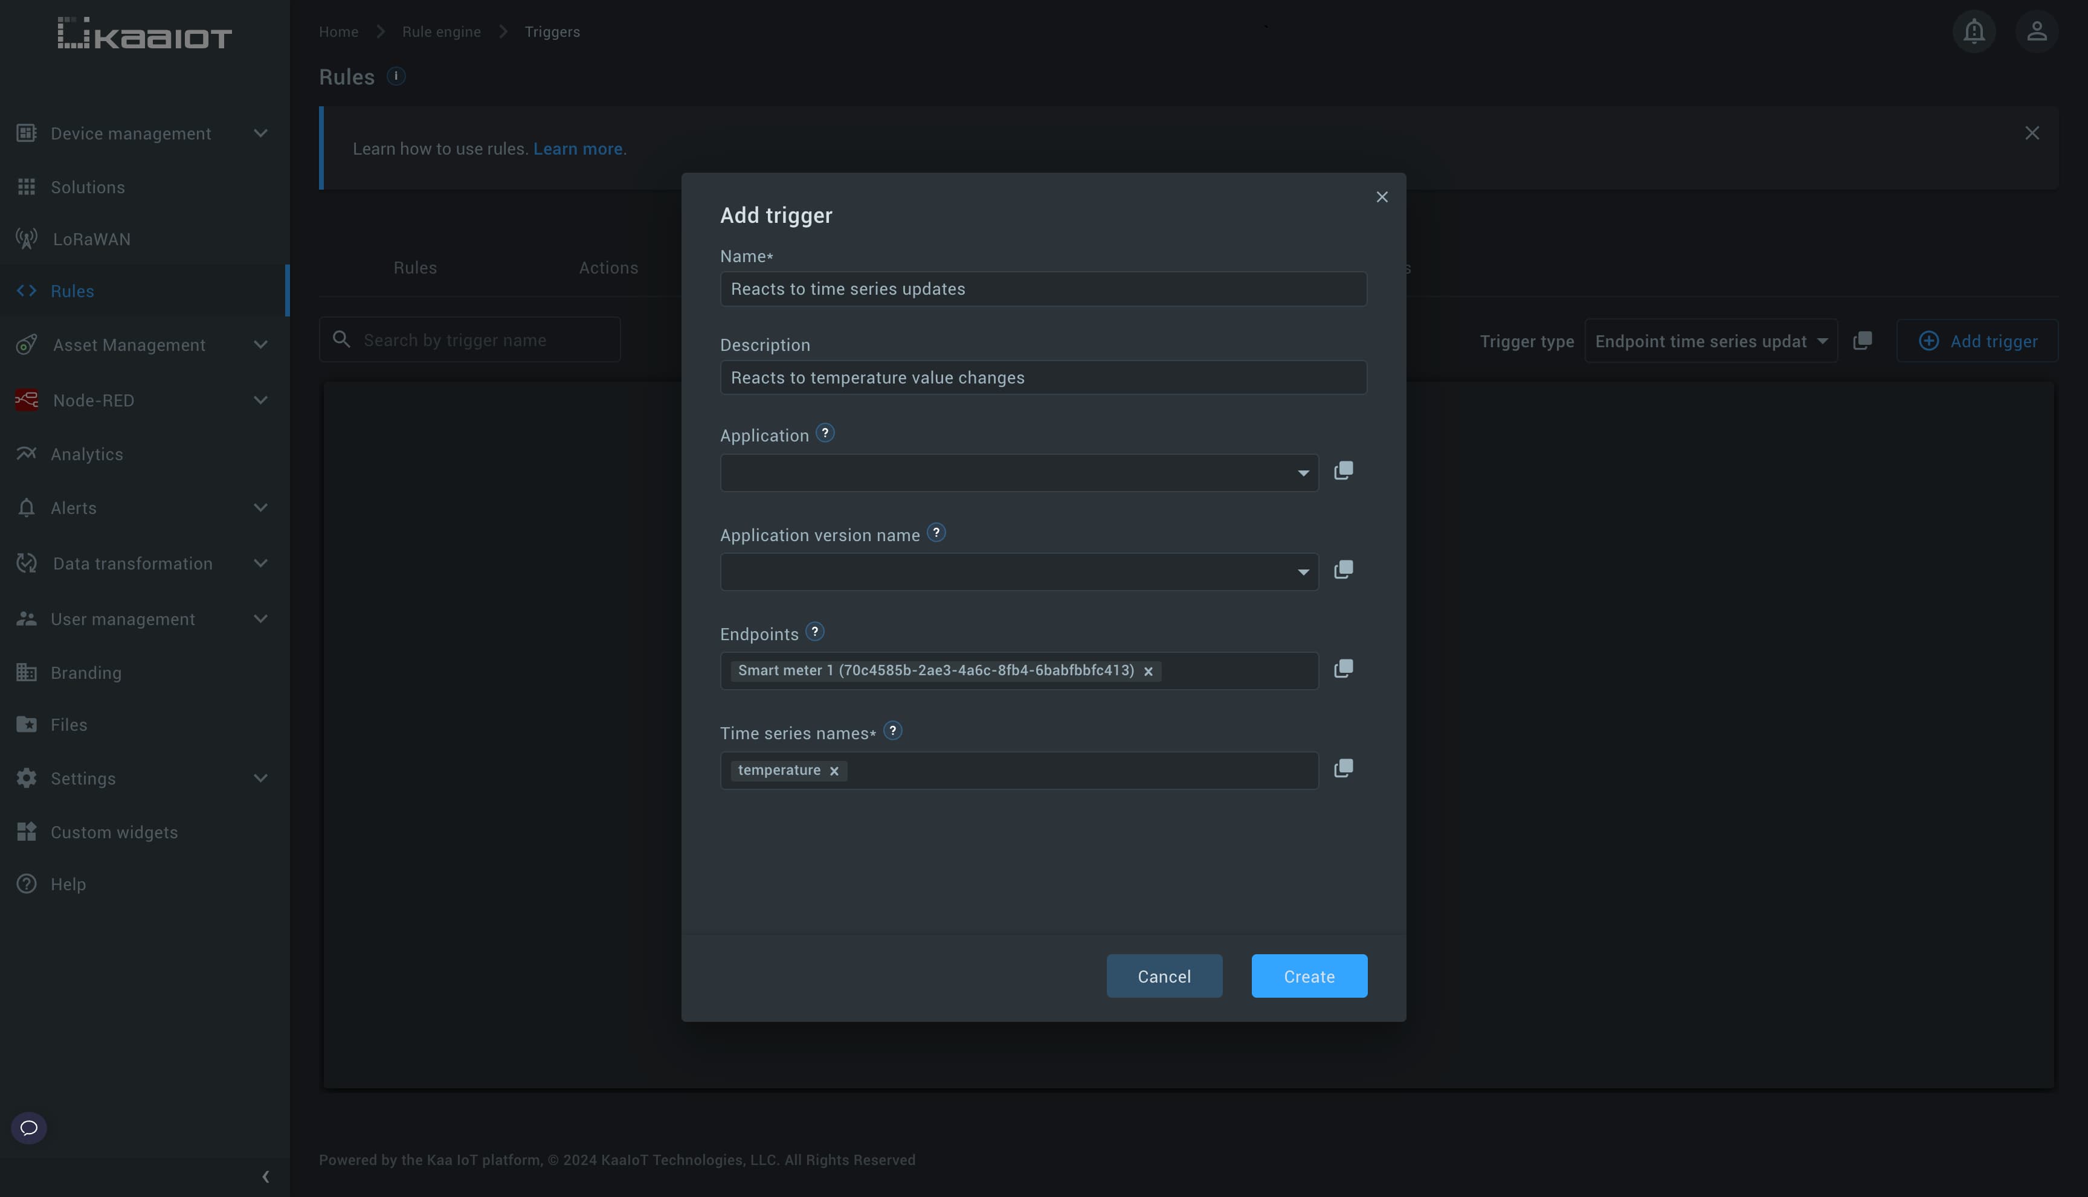Click the Create button
This screenshot has height=1197, width=2088.
pos(1308,975)
